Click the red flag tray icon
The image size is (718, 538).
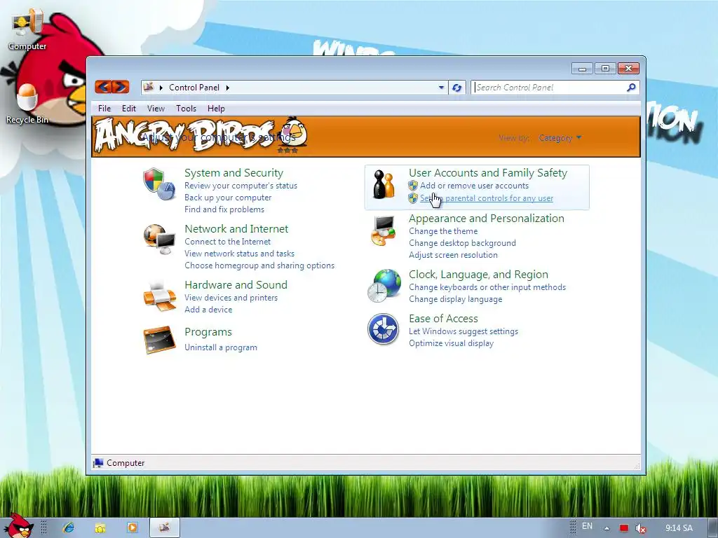tap(623, 528)
